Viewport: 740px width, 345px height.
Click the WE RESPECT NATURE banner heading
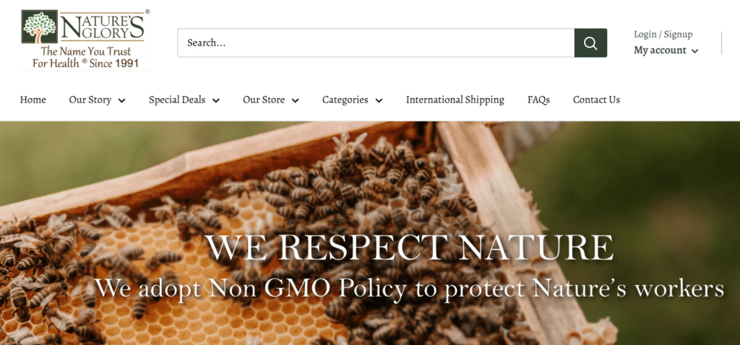coord(410,248)
